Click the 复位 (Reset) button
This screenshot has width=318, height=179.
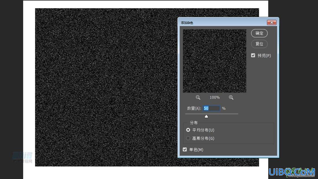pyautogui.click(x=259, y=44)
